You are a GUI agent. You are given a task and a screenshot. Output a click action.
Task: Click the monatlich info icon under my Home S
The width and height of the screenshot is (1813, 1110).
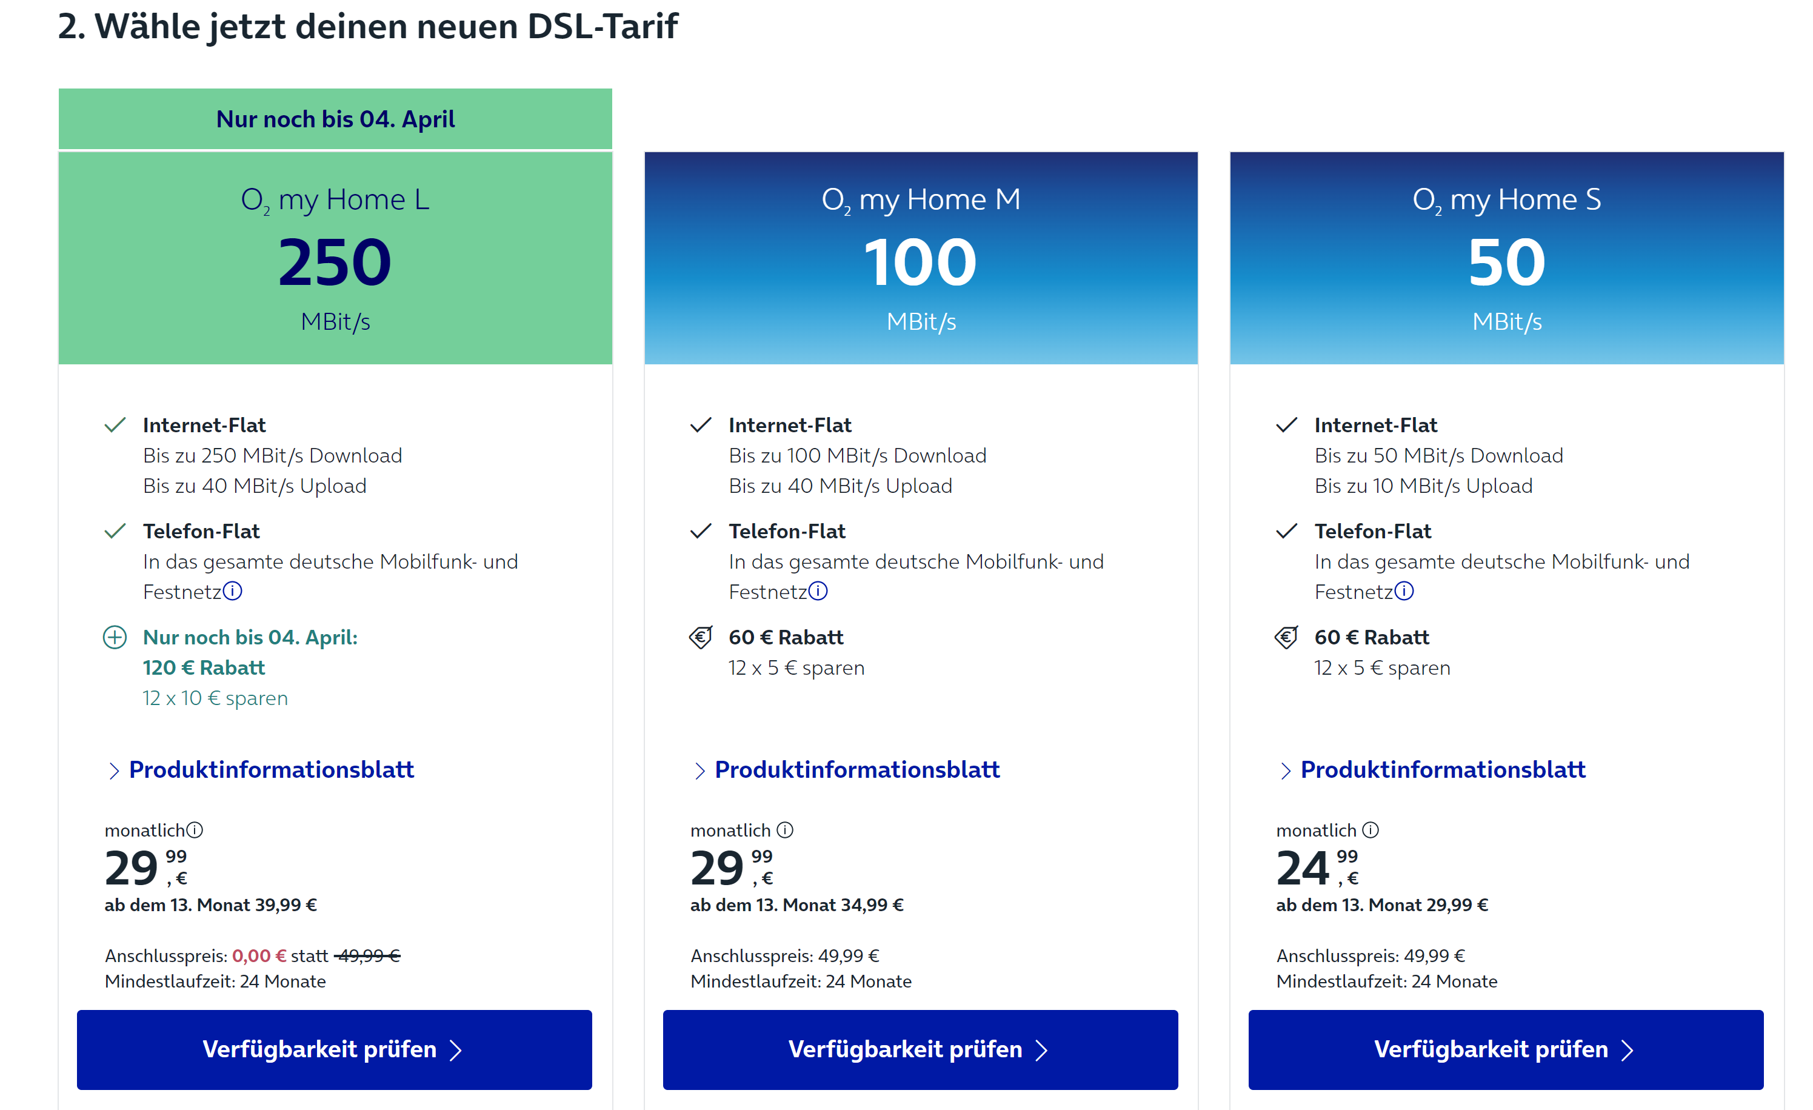coord(1370,829)
